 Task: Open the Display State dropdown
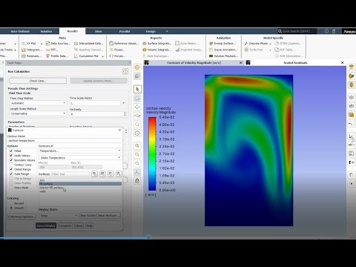tap(59, 216)
